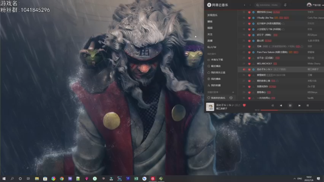
Task: Click the NetEase Cloud Music logo
Action: 217,5
